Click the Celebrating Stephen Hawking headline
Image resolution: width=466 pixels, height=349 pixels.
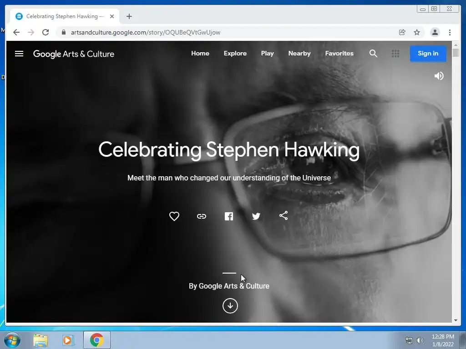(x=229, y=150)
